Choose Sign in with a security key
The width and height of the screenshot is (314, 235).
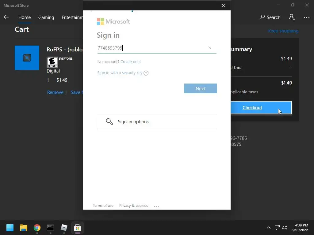(x=120, y=73)
